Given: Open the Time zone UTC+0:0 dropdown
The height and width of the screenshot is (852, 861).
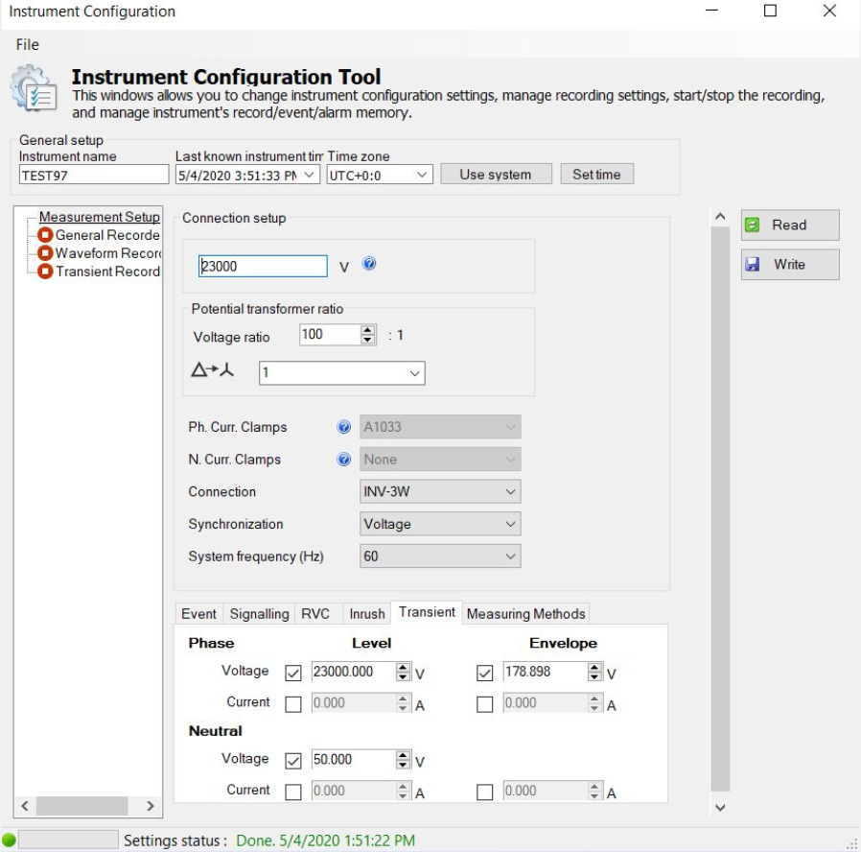Looking at the screenshot, I should (x=379, y=175).
